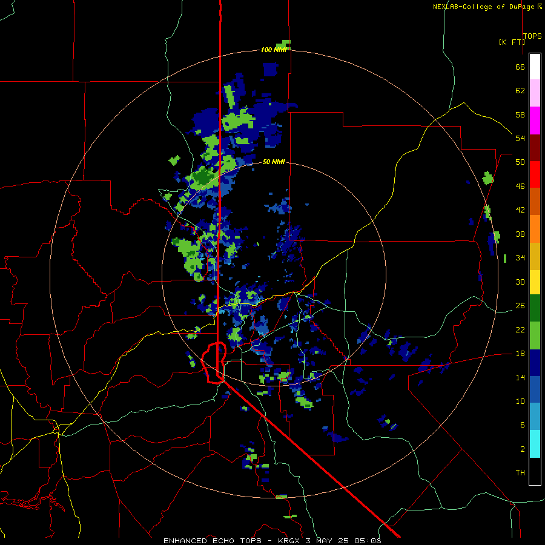The width and height of the screenshot is (545, 545).
Task: Select the legend value 34
Action: [520, 258]
